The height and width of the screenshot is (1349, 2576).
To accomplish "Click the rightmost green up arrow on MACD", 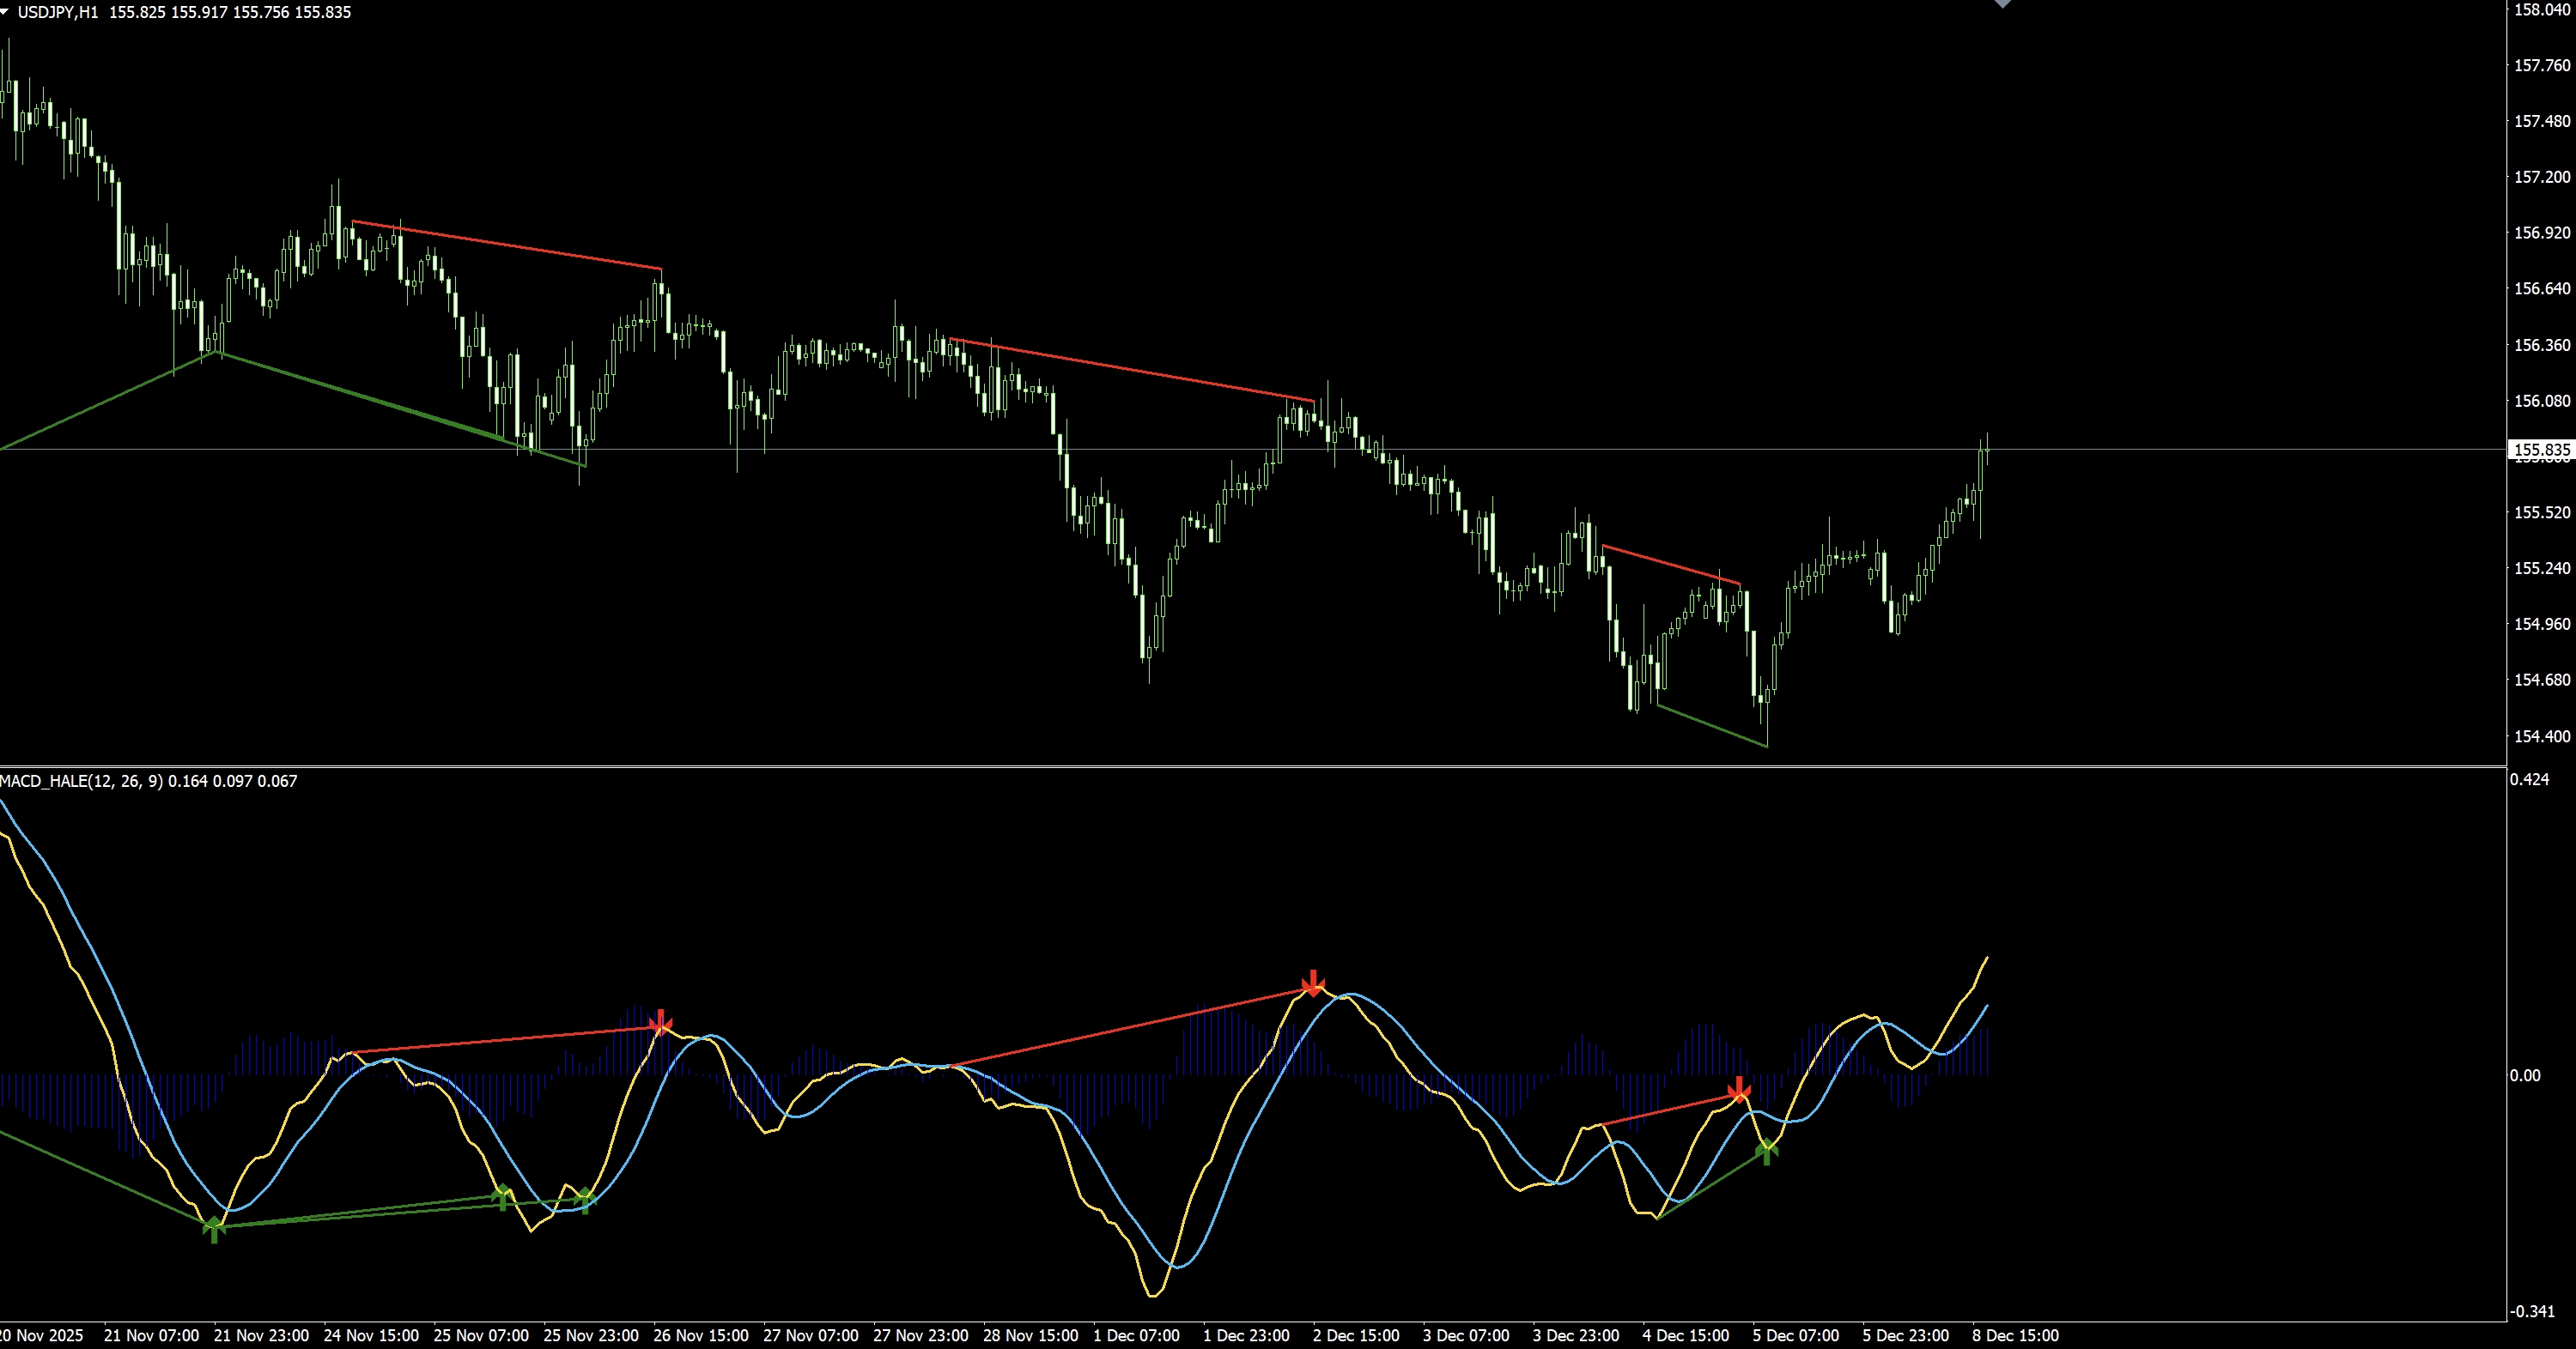I will pos(1766,1151).
